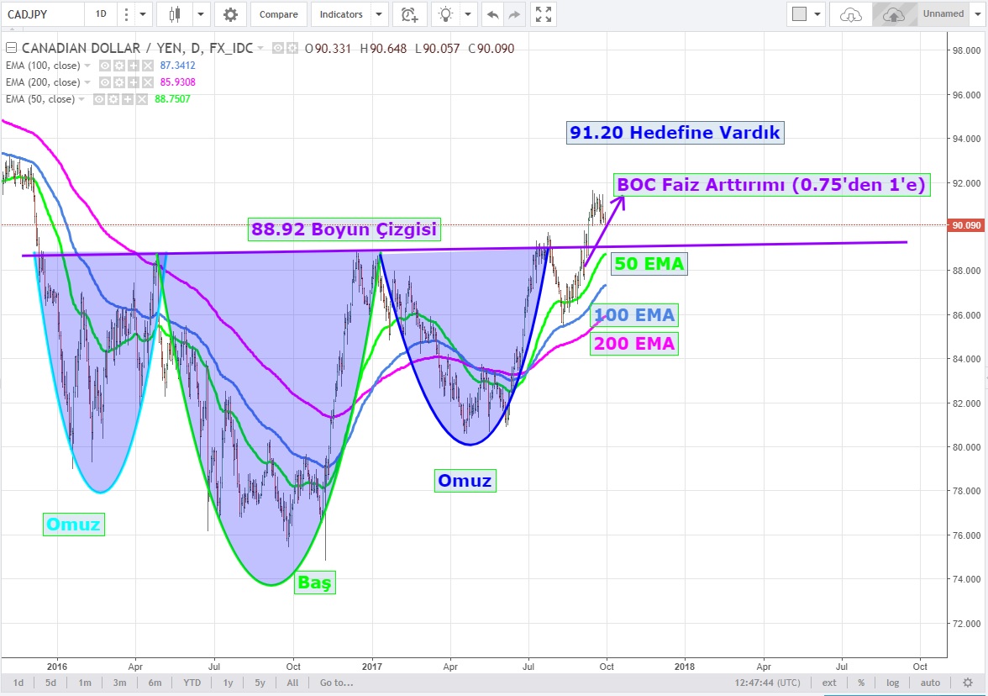This screenshot has width=988, height=696.
Task: Redo the chart action
Action: [x=514, y=14]
